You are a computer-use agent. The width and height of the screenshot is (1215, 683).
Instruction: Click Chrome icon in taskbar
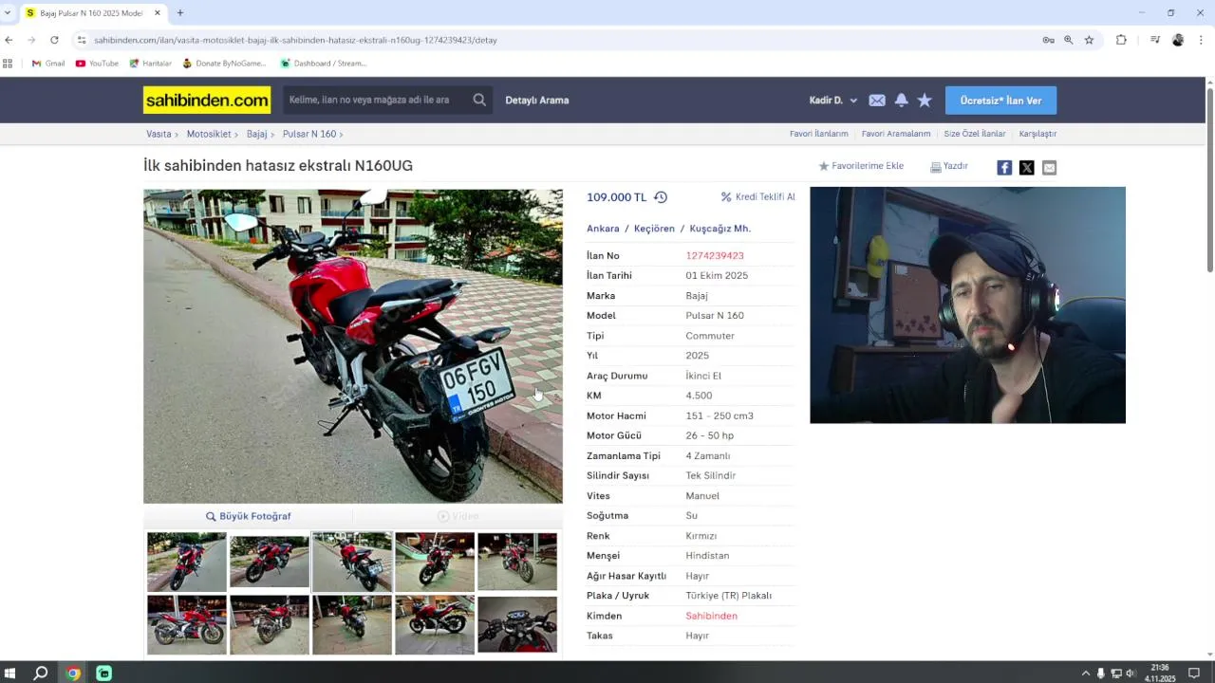coord(73,674)
